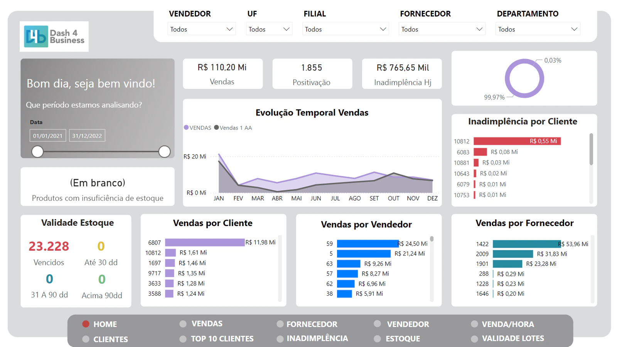The image size is (617, 347).
Task: Select fornecedor 2009 teal sales bar
Action: click(x=513, y=254)
